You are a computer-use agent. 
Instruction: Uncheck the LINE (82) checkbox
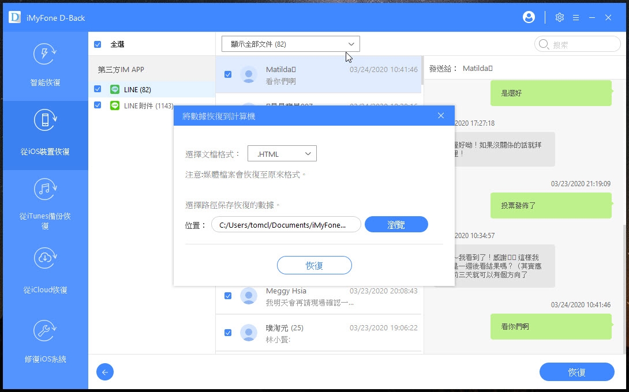(x=98, y=89)
